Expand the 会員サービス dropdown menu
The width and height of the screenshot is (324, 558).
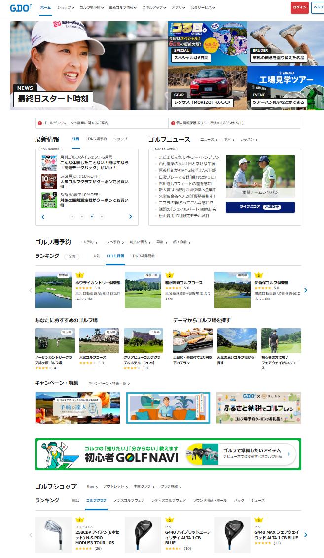pos(203,8)
